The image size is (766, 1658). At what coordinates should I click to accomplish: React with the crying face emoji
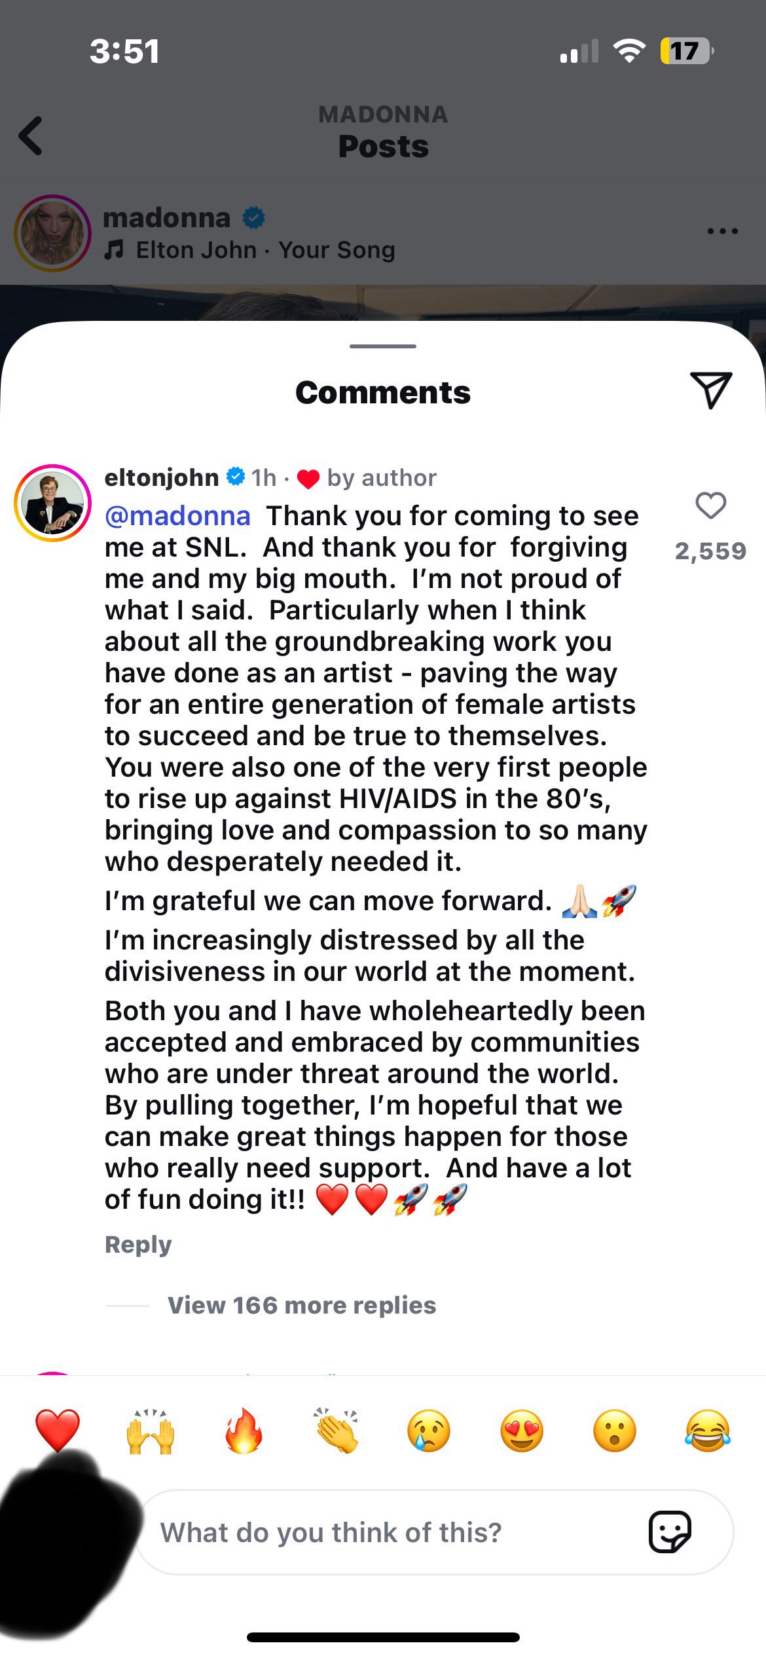point(429,1431)
